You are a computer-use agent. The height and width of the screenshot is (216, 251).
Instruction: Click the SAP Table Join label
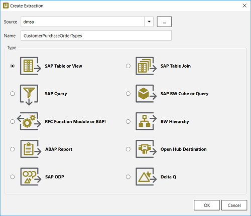(x=176, y=66)
